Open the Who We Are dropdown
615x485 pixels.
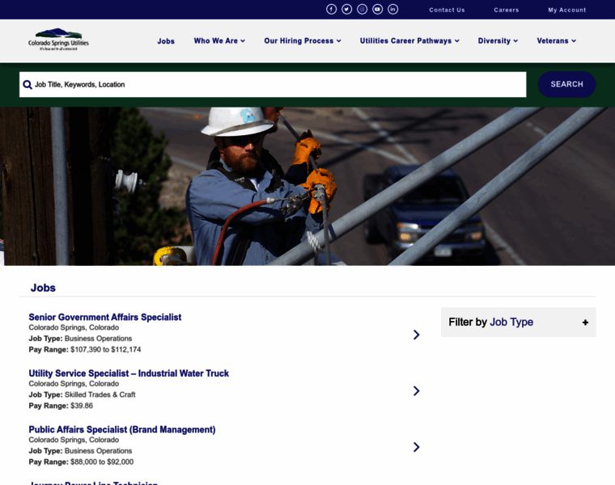[x=219, y=40]
